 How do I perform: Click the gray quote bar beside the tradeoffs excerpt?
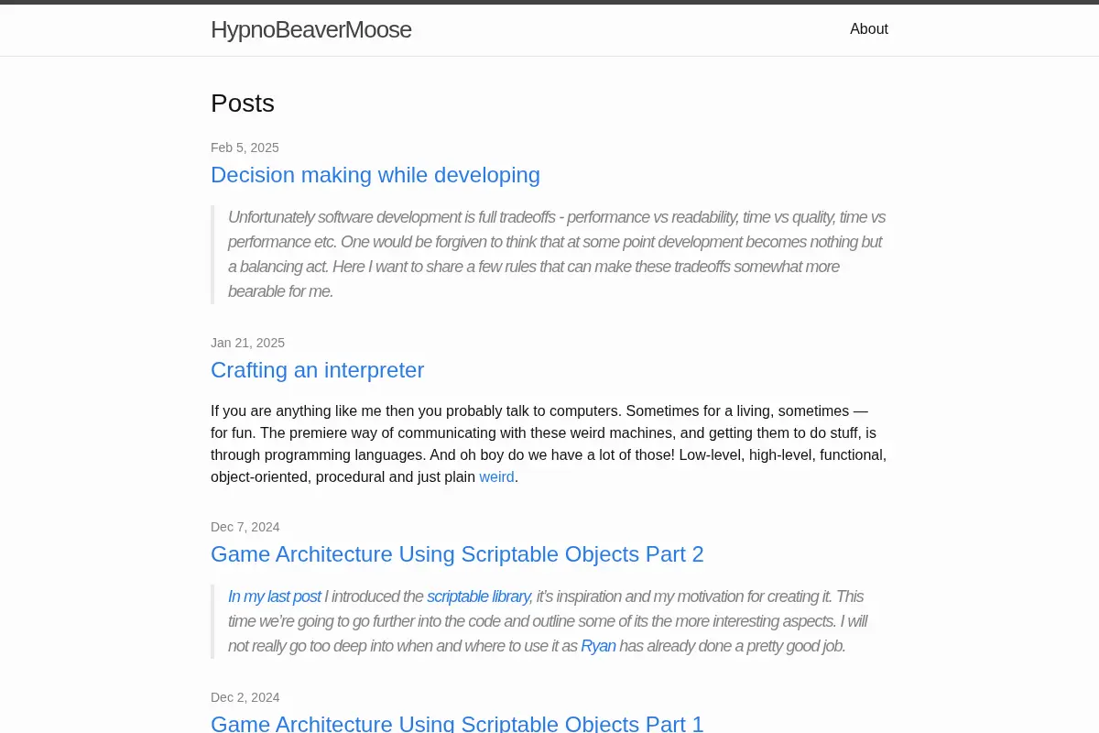pos(212,255)
